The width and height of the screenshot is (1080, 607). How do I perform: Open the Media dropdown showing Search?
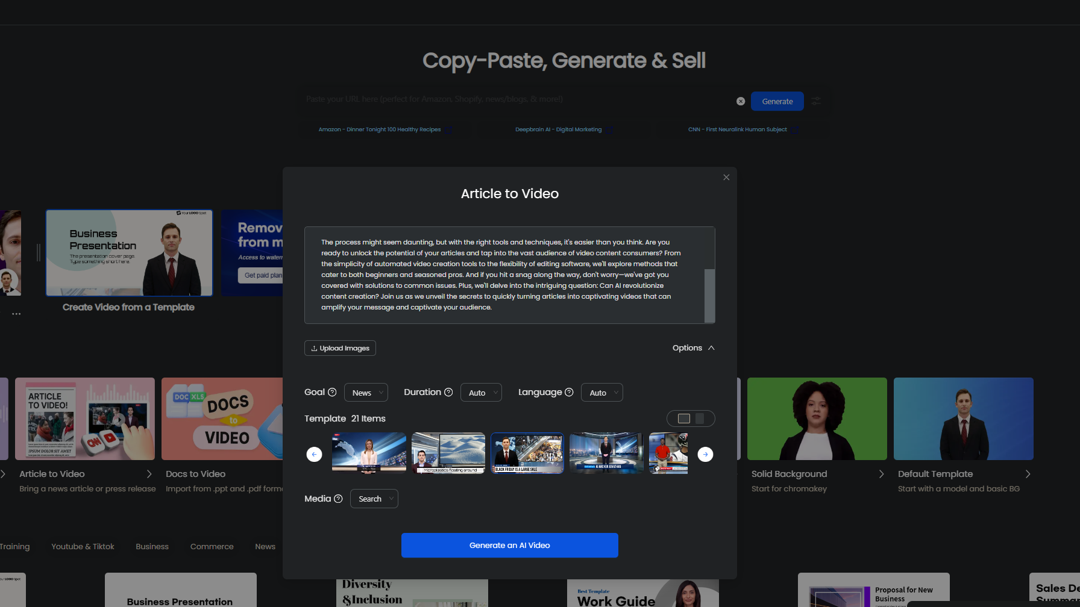click(374, 499)
